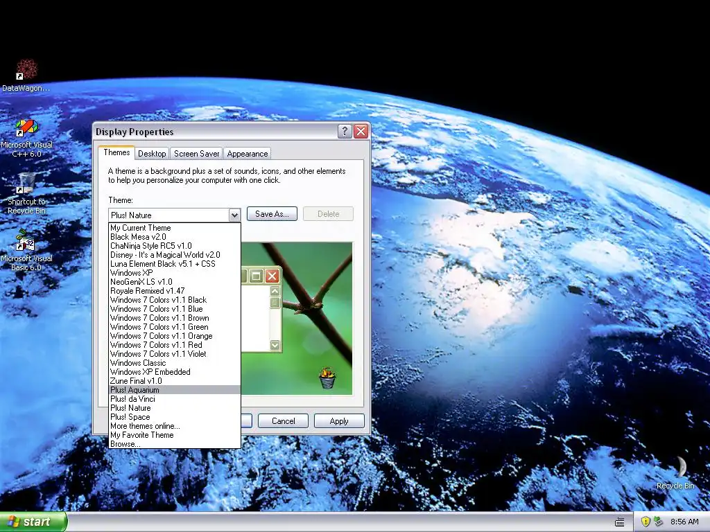Open the Screen Saver tab
710x532 pixels.
196,154
